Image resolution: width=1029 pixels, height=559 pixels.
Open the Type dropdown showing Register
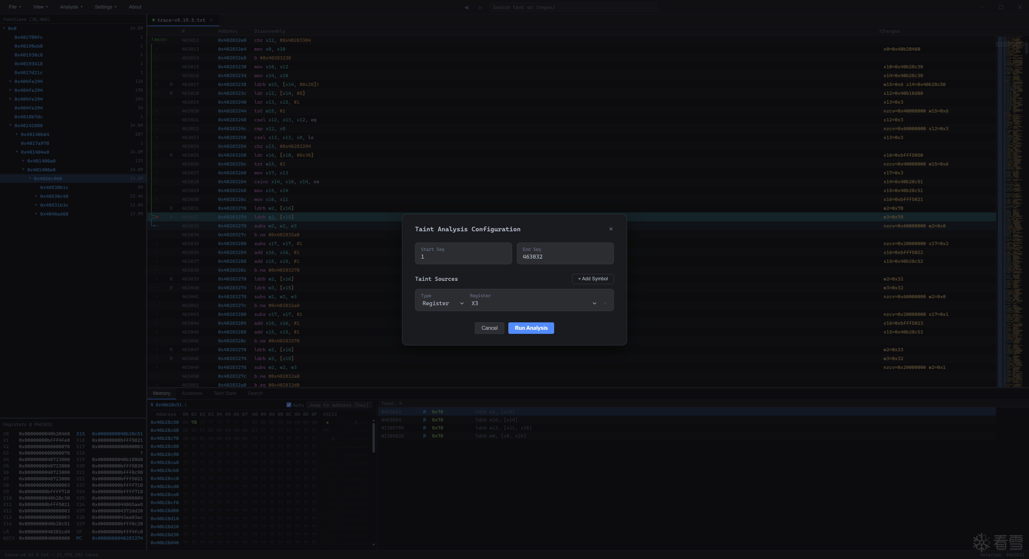[x=443, y=304]
